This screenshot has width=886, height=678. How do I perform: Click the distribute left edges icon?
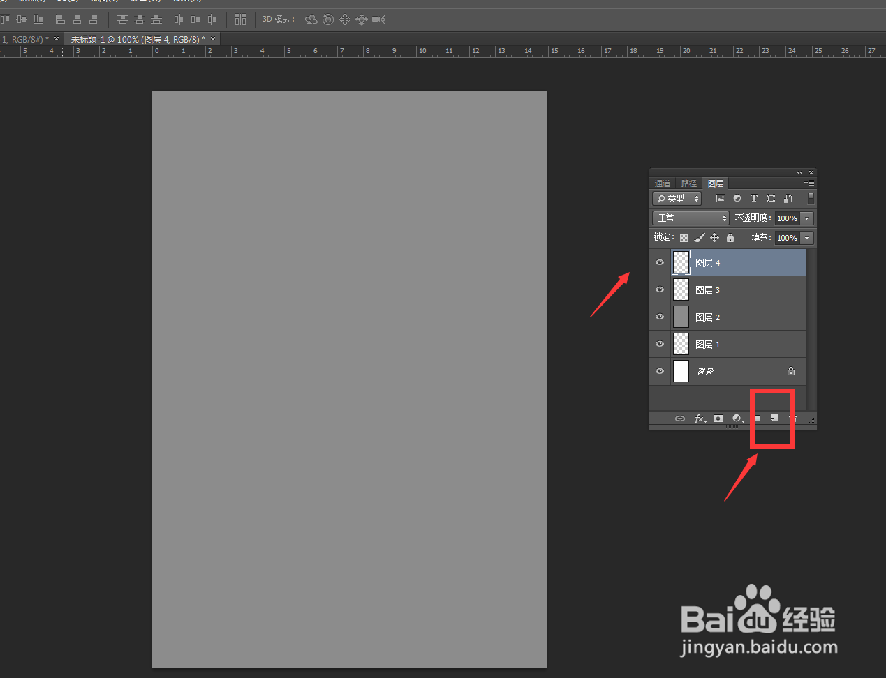[178, 20]
